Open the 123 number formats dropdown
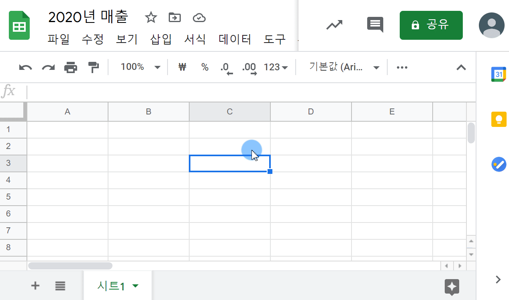 (276, 67)
